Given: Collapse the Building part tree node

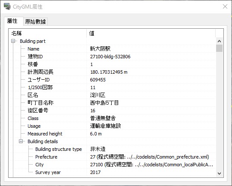Looking at the screenshot, I should [x=13, y=41].
